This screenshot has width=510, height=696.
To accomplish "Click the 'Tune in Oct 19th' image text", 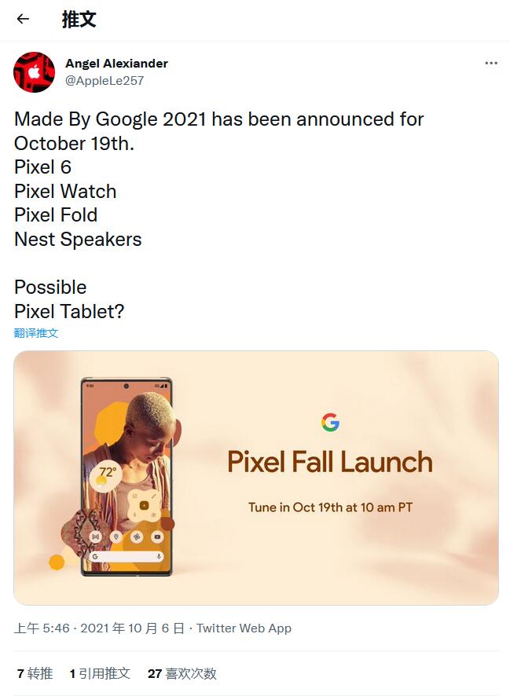I will tap(330, 507).
